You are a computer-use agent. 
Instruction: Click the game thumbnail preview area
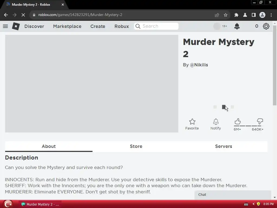coord(92,84)
